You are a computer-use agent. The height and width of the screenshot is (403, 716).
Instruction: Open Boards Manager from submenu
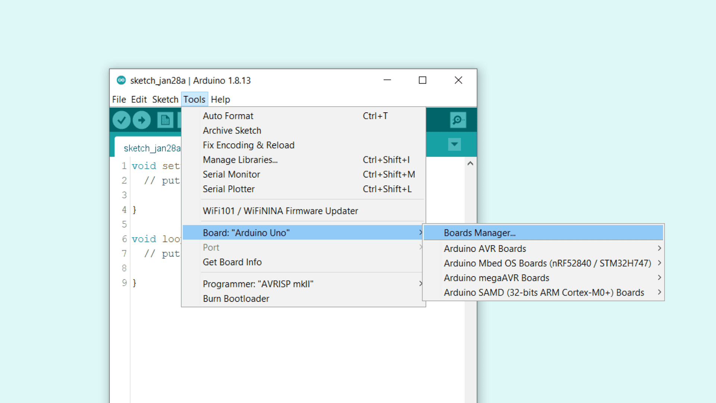(480, 233)
